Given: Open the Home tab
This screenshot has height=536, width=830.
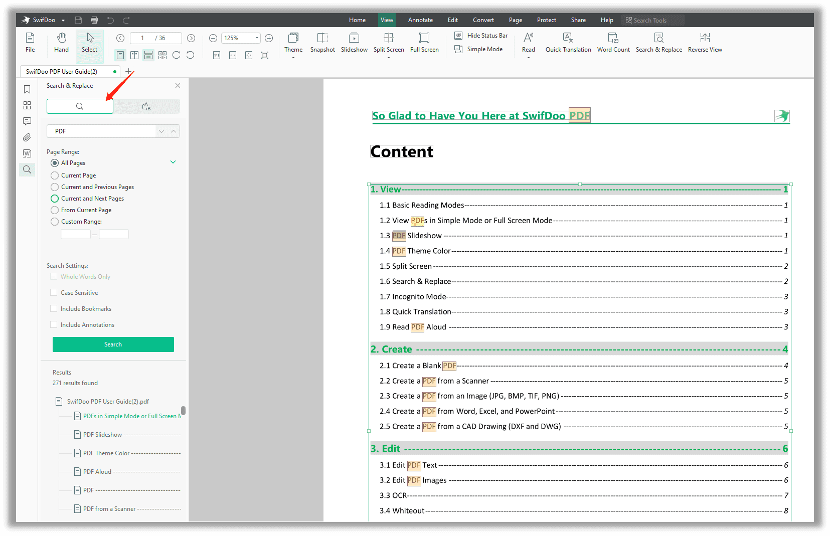Looking at the screenshot, I should pos(357,20).
